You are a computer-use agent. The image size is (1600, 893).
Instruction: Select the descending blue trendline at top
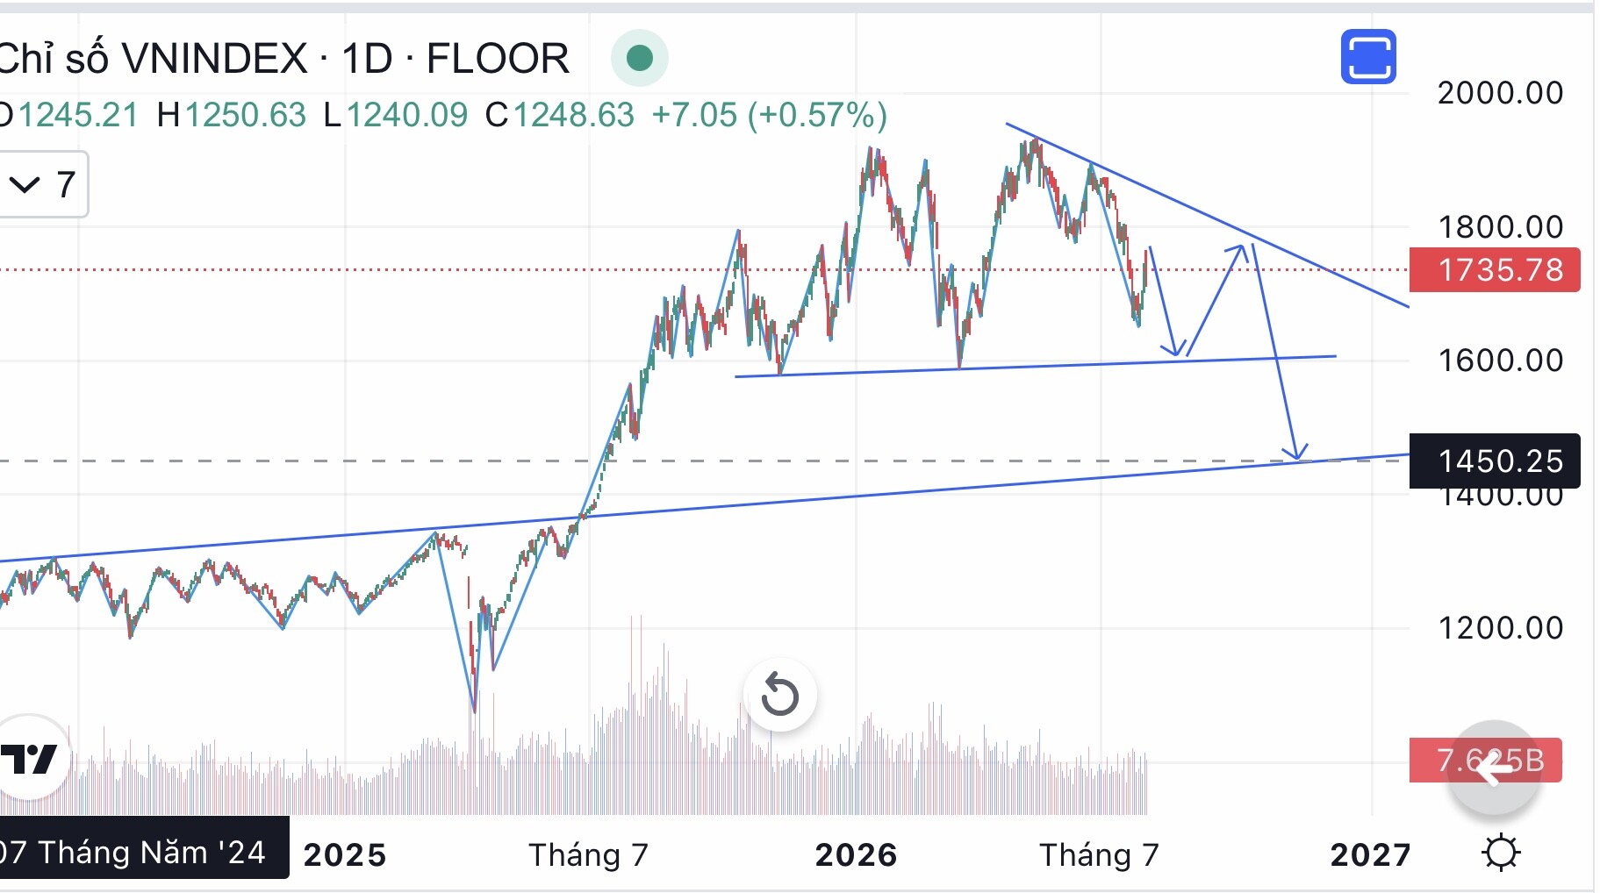click(x=1207, y=215)
